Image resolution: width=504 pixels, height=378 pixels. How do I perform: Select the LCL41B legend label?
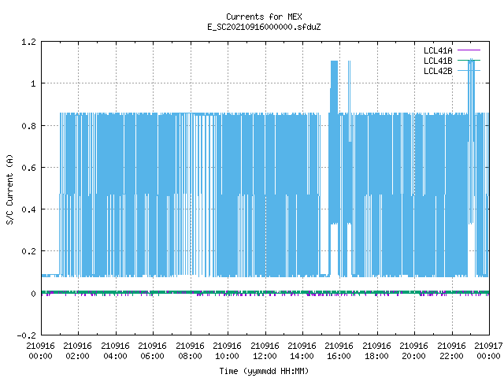pyautogui.click(x=438, y=61)
